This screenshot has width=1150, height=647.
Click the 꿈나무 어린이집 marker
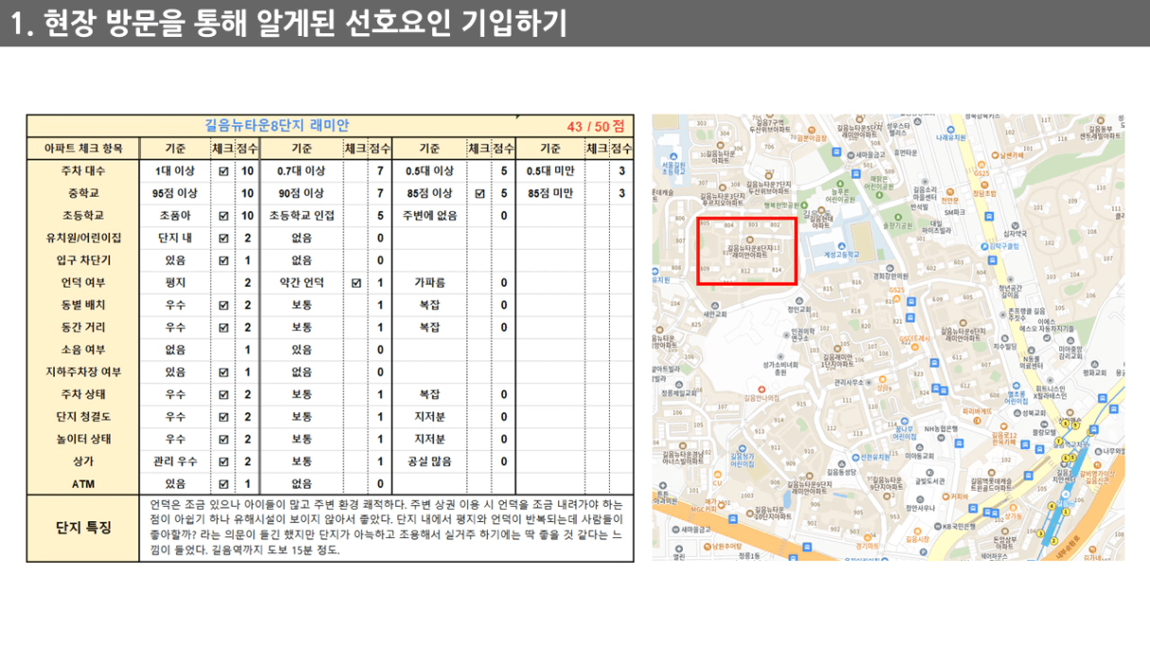tap(904, 427)
